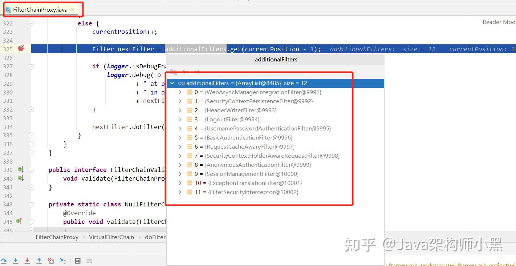
Task: Click the implemented-interface gutter icon on line 339
Action: coord(21,170)
